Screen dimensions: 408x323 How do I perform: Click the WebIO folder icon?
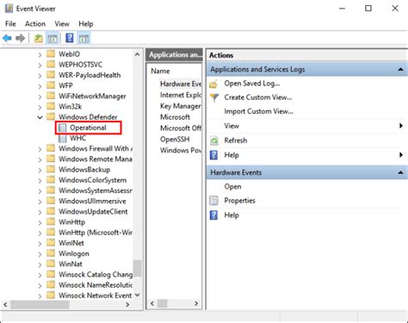click(x=51, y=53)
